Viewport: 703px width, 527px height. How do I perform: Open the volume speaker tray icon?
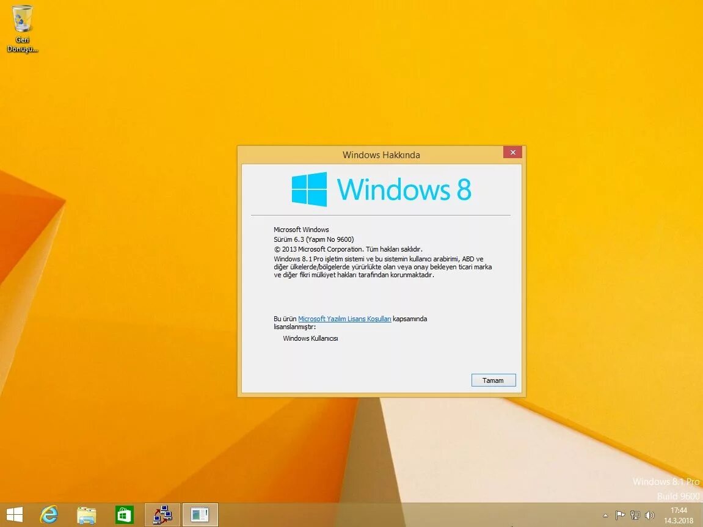(x=649, y=515)
